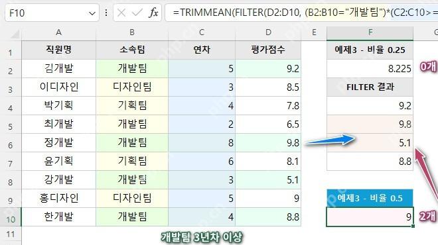Select cell with name 김개발
Screen dimensions: 438x245
click(58, 69)
